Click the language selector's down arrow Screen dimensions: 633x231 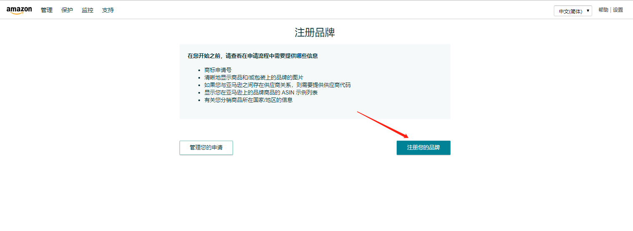(588, 11)
